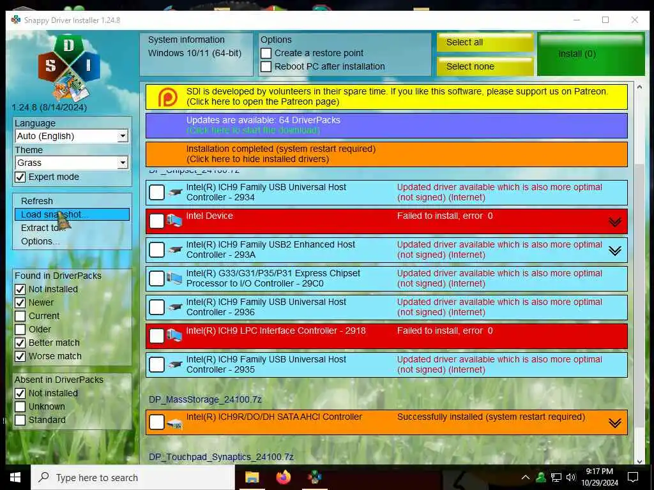The height and width of the screenshot is (490, 654).
Task: Click Load snapshot menu entry
Action: (x=72, y=214)
